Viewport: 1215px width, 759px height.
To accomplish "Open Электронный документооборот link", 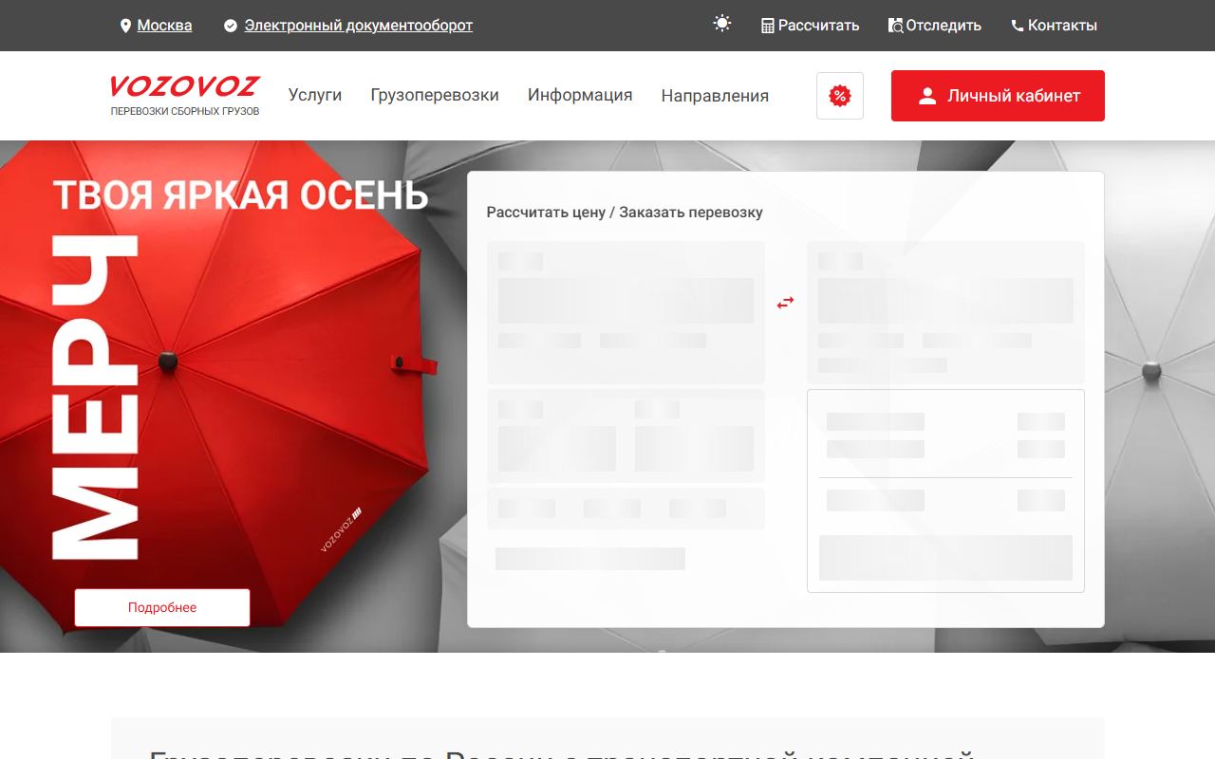I will pos(359,26).
